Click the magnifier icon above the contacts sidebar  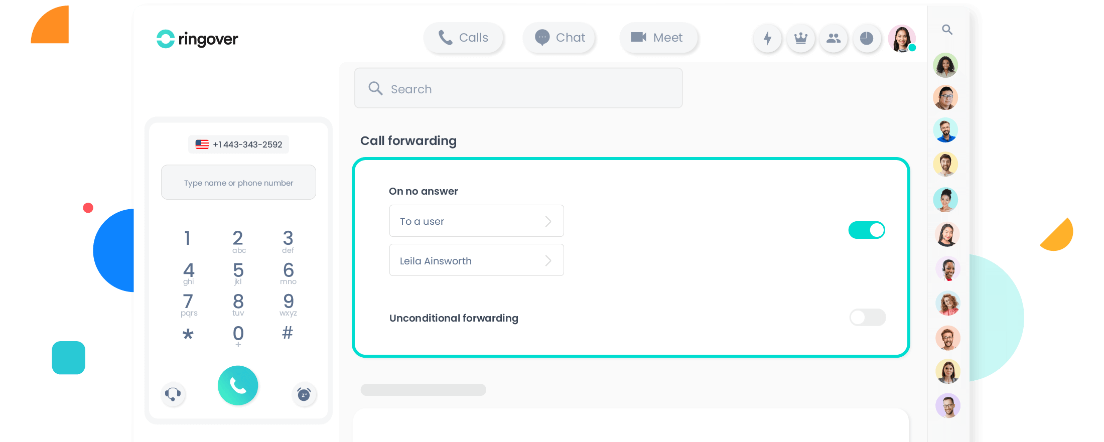coord(947,30)
